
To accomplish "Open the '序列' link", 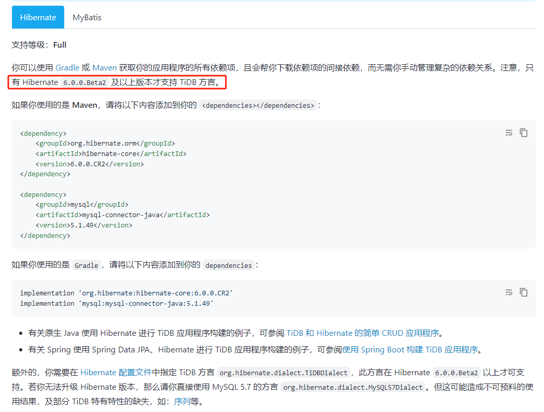I will pos(182,402).
